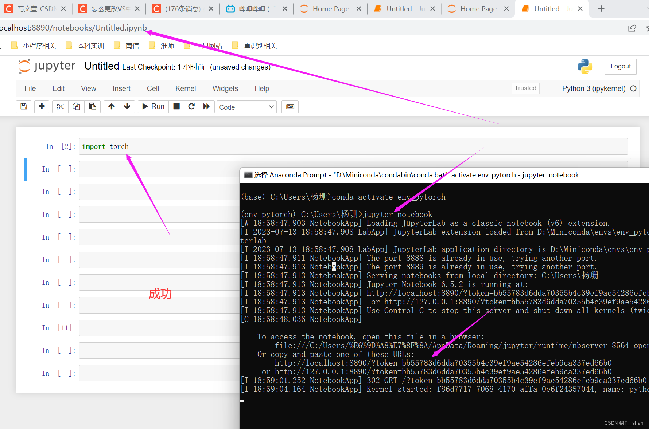The width and height of the screenshot is (649, 429).
Task: Move selected cell up arrow
Action: [112, 106]
